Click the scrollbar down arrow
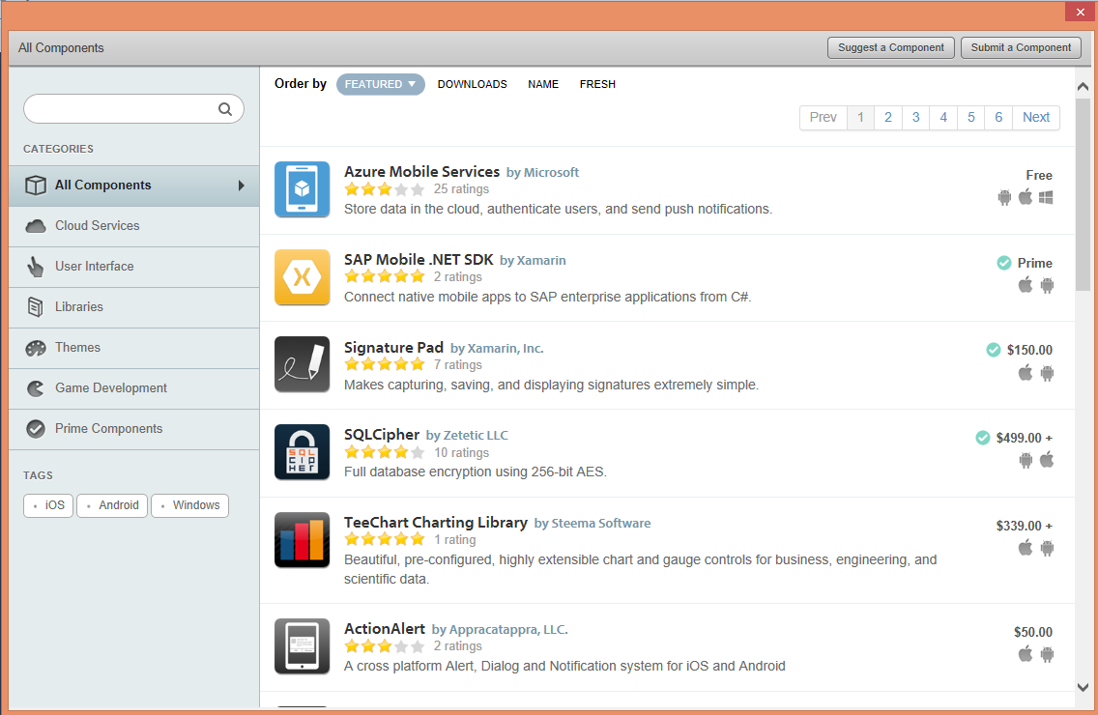 pos(1083,687)
